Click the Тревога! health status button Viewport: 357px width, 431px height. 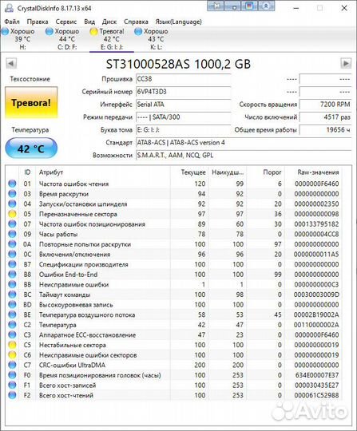pyautogui.click(x=31, y=103)
